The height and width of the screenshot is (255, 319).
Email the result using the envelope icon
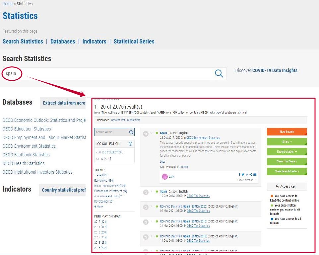coord(255,174)
